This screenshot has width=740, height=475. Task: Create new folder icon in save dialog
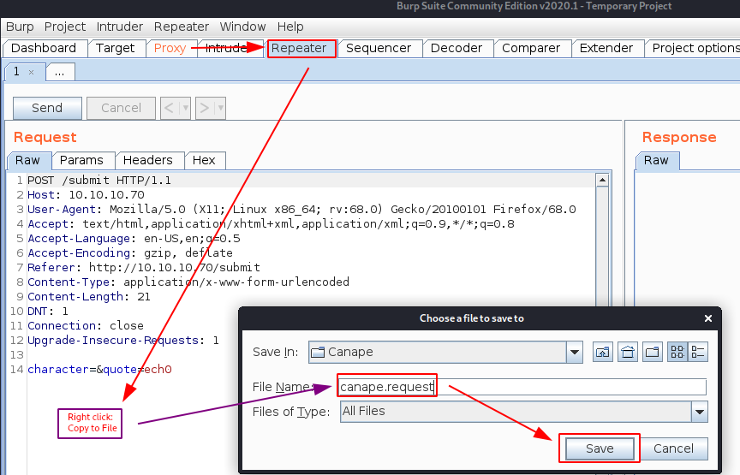653,352
